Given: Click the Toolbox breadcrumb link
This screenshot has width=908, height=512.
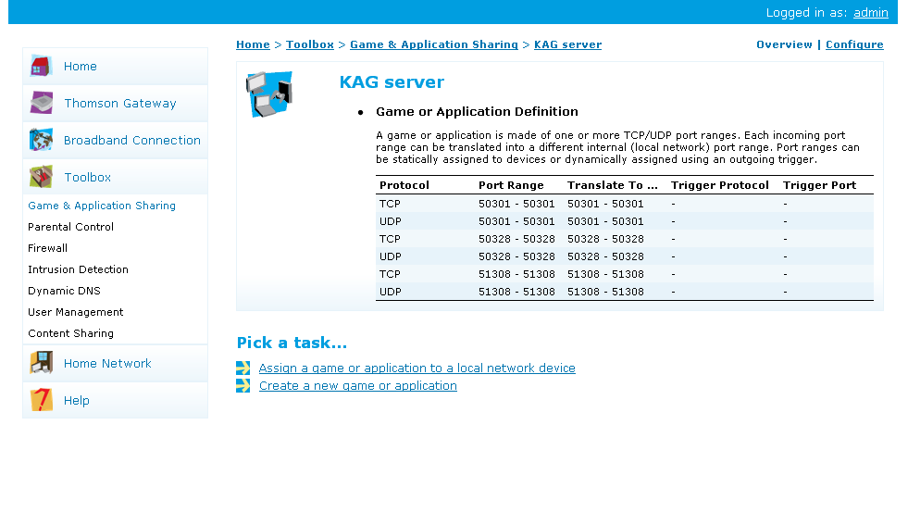Looking at the screenshot, I should click(309, 44).
